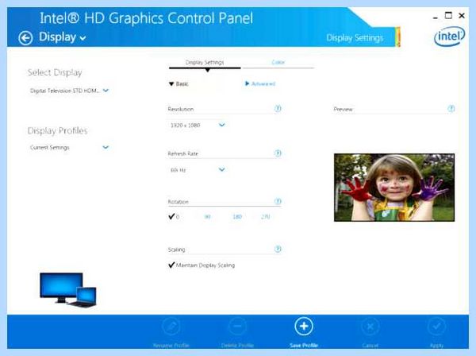The height and width of the screenshot is (356, 476).
Task: Minimize the control panel window
Action: coord(436,17)
